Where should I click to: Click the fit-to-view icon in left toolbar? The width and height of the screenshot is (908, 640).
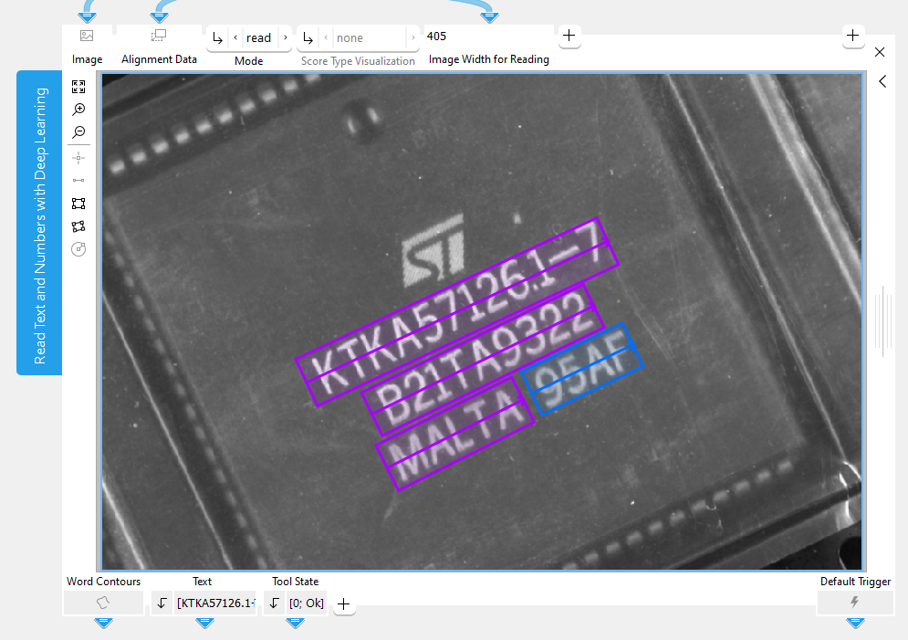coord(78,87)
